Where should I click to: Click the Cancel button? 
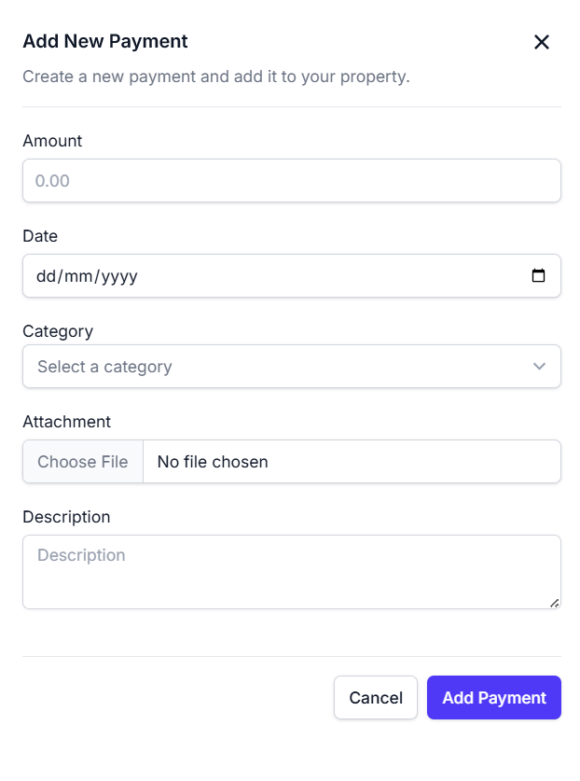(x=376, y=698)
